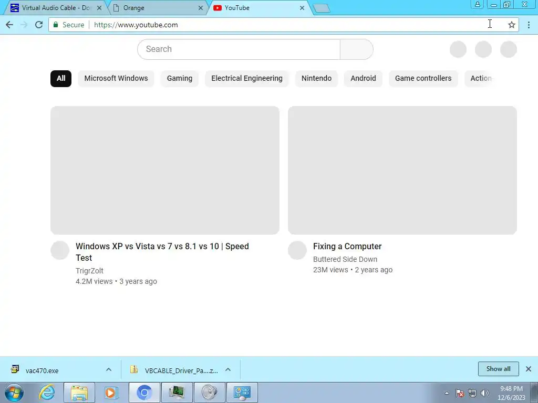538x403 pixels.
Task: Dismiss the downloads bar
Action: (529, 369)
